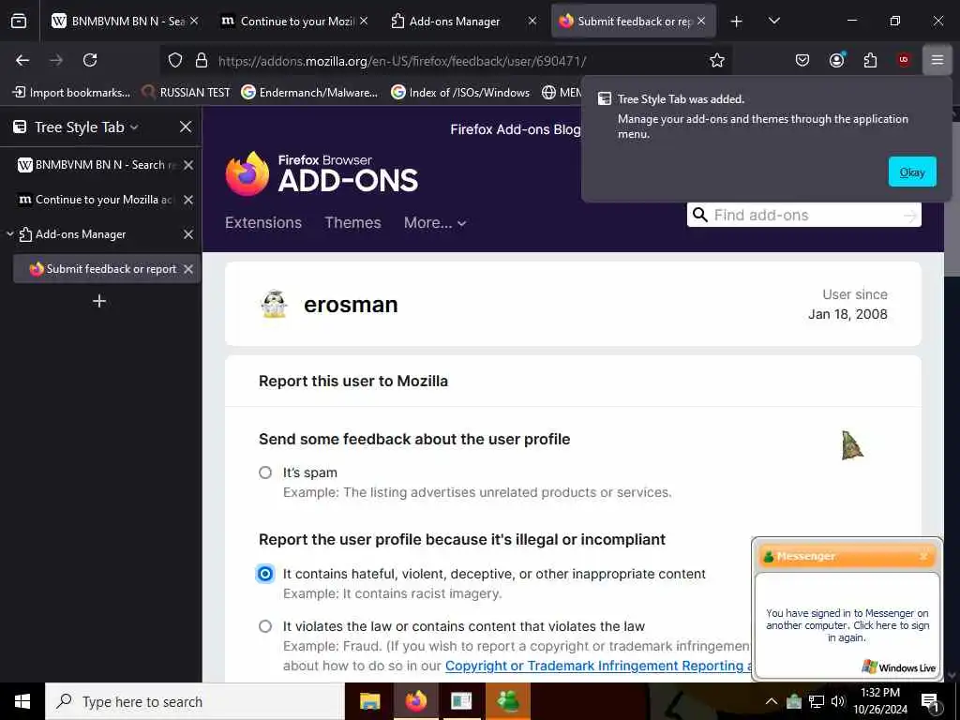This screenshot has width=960, height=720.
Task: Open list all tabs dropdown
Action: (773, 21)
